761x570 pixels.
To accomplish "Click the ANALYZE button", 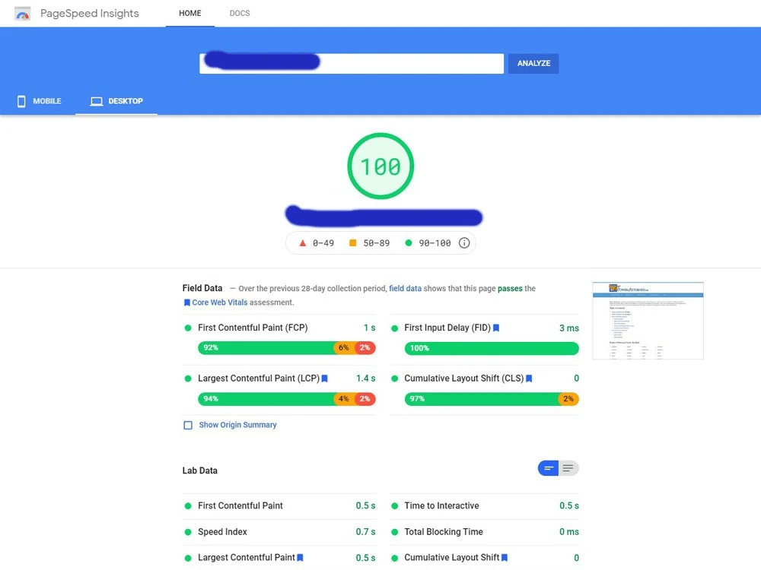I will coord(533,64).
